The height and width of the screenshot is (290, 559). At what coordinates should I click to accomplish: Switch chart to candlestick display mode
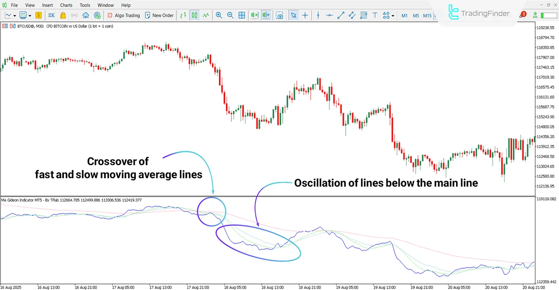195,15
